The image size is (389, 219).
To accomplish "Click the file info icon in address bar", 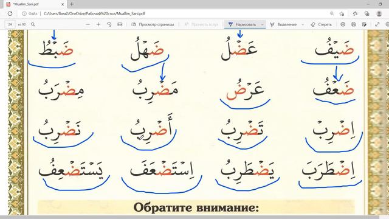I will click(x=24, y=13).
